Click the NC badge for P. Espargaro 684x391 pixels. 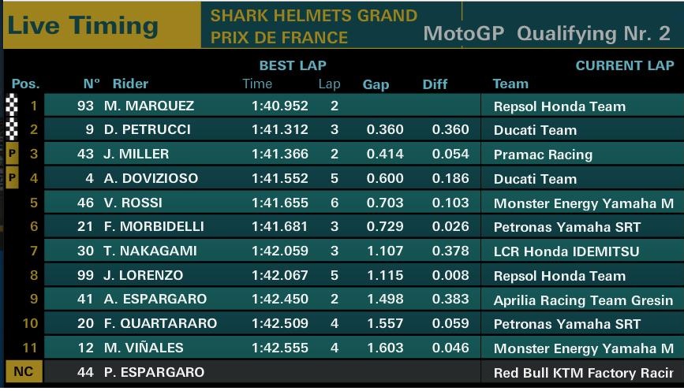(23, 371)
